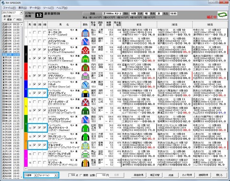Select race 東京01R 10:10 in the list
230x181 pixels.
(11, 57)
